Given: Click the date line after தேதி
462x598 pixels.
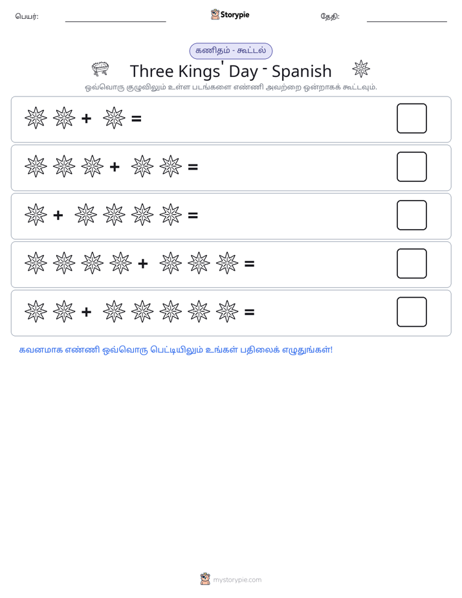Looking at the screenshot, I should coord(407,21).
